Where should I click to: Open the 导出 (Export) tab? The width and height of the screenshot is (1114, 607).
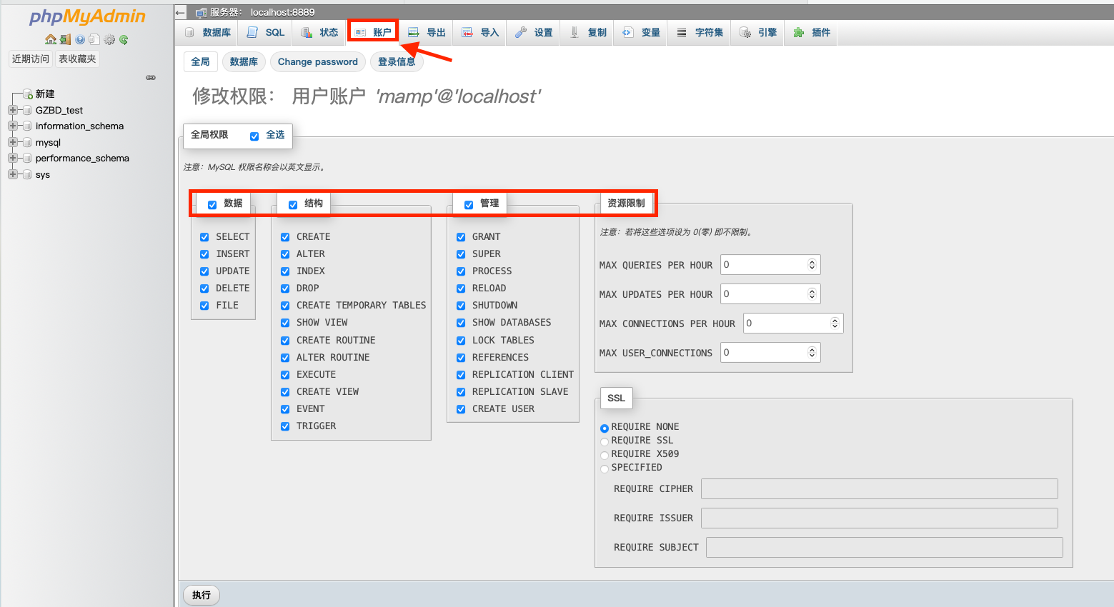(x=427, y=32)
